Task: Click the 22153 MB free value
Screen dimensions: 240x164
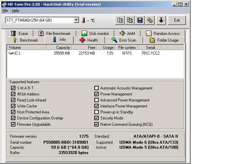Action: tap(87, 53)
